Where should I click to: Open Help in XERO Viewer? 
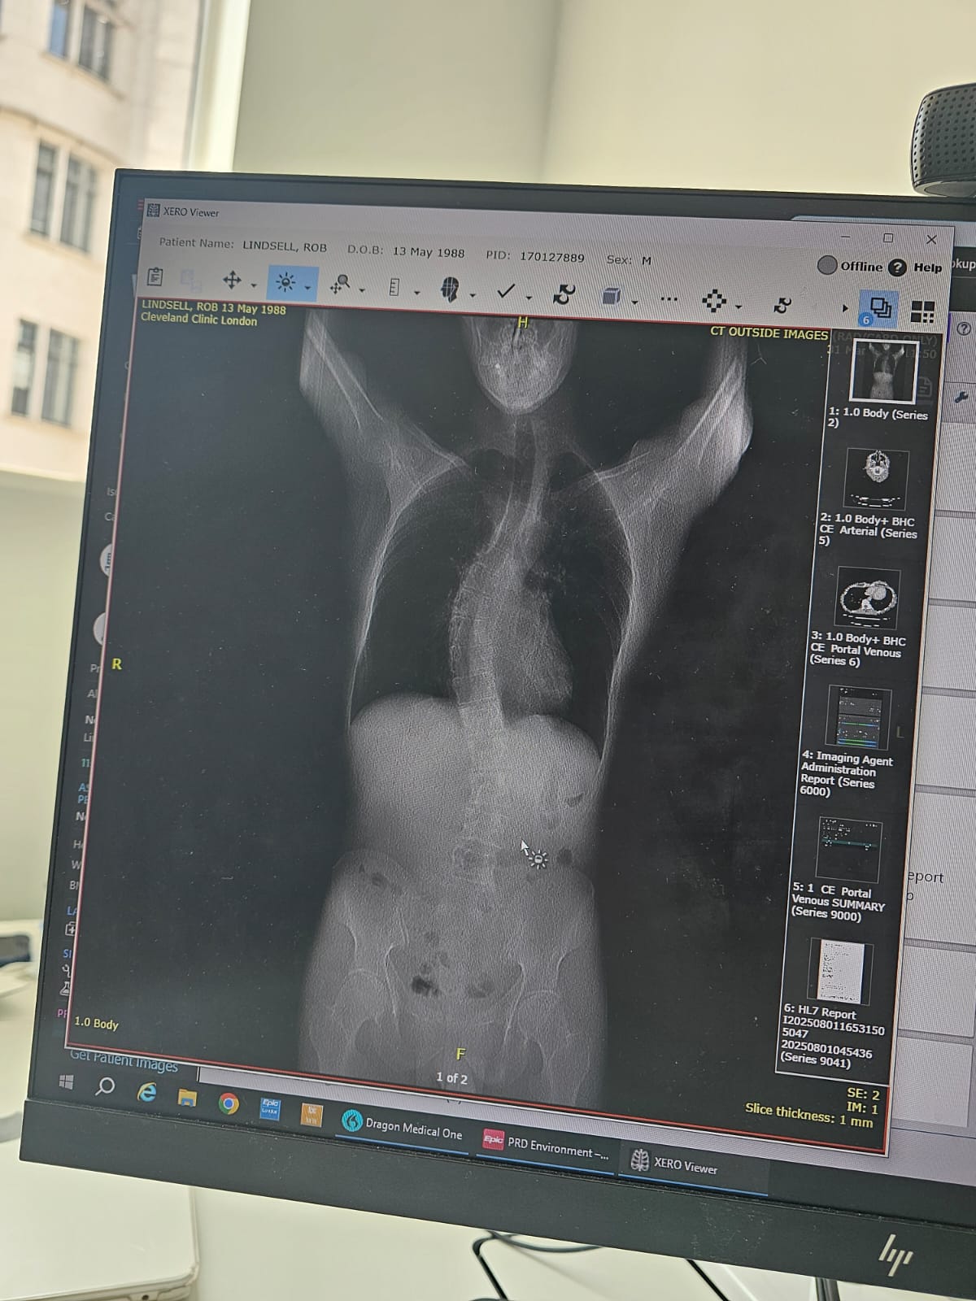pos(916,268)
